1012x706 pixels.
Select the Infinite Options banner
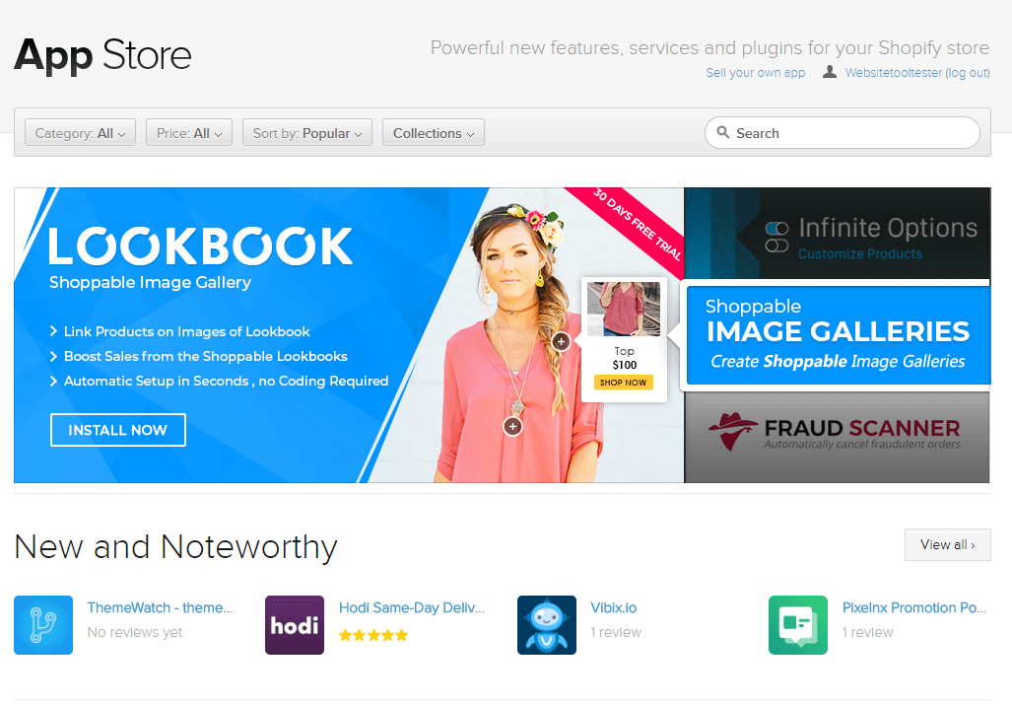[838, 234]
